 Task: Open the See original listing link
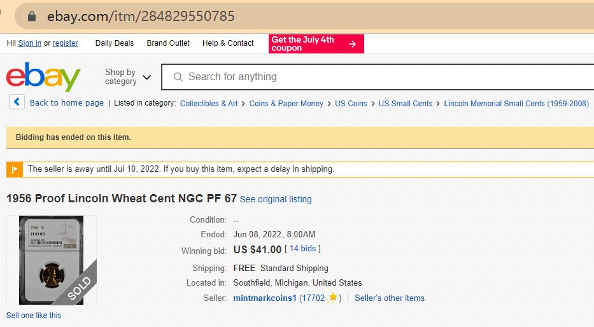tap(276, 199)
